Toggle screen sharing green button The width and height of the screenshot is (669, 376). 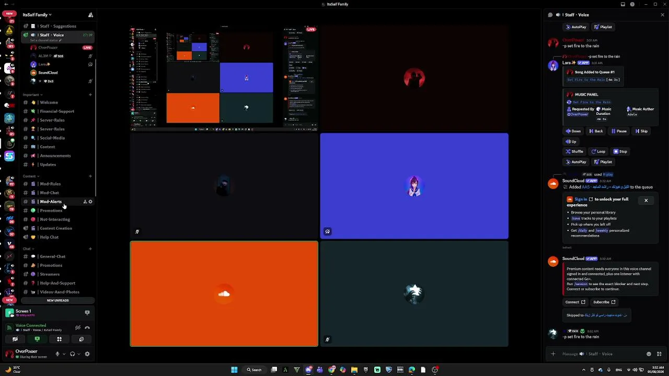37,339
